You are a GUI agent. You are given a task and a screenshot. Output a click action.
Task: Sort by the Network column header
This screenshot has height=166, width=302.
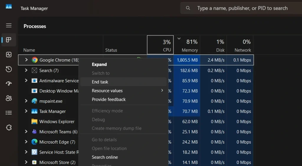240,45
